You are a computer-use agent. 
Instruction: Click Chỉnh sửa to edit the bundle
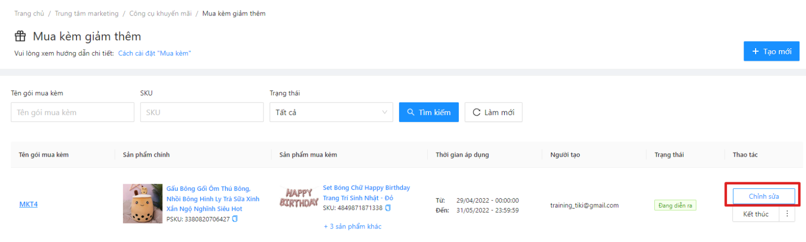pyautogui.click(x=763, y=196)
